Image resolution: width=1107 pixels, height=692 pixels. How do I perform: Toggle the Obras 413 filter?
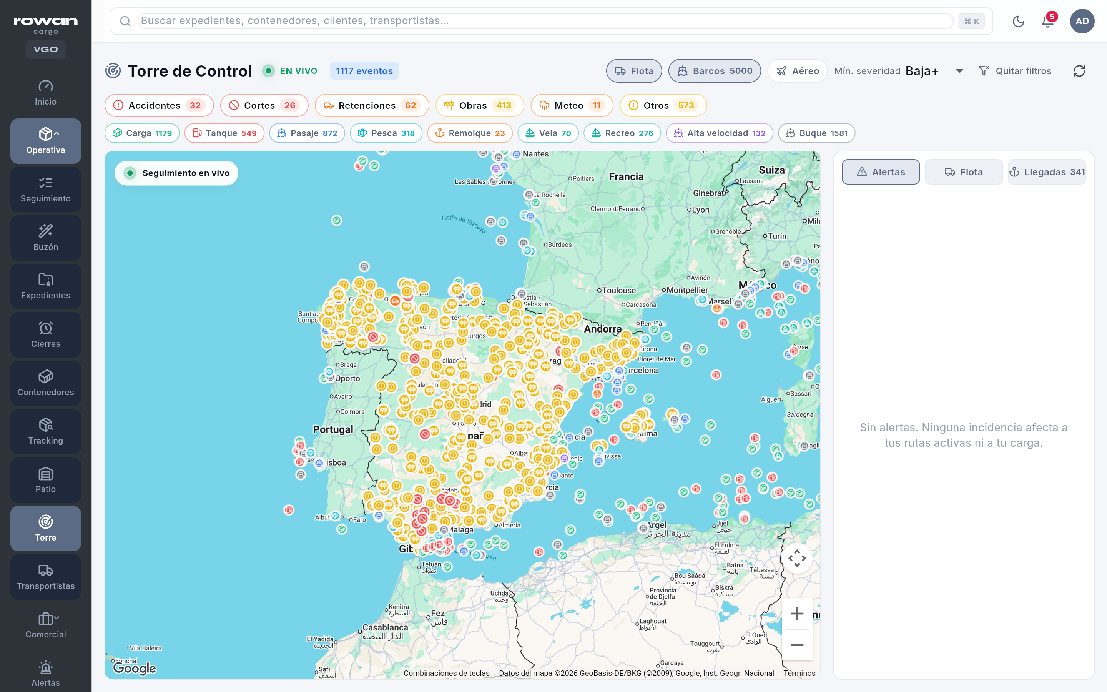(479, 105)
